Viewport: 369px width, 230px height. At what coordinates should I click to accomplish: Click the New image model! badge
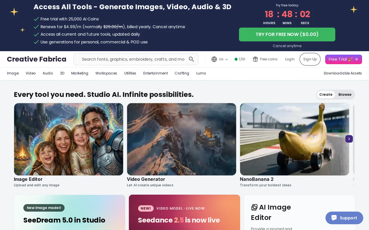pos(44,208)
